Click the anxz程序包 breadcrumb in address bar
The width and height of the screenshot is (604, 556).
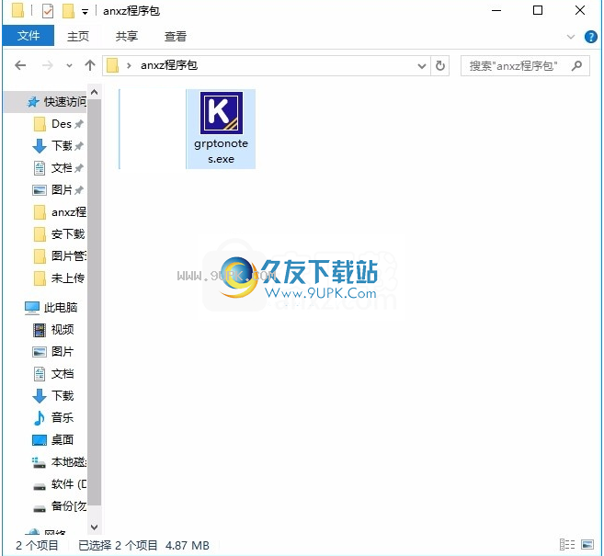169,65
